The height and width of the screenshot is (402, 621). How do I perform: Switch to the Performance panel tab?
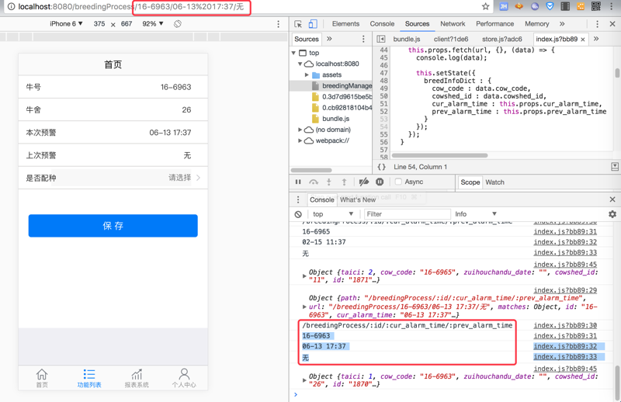click(494, 24)
